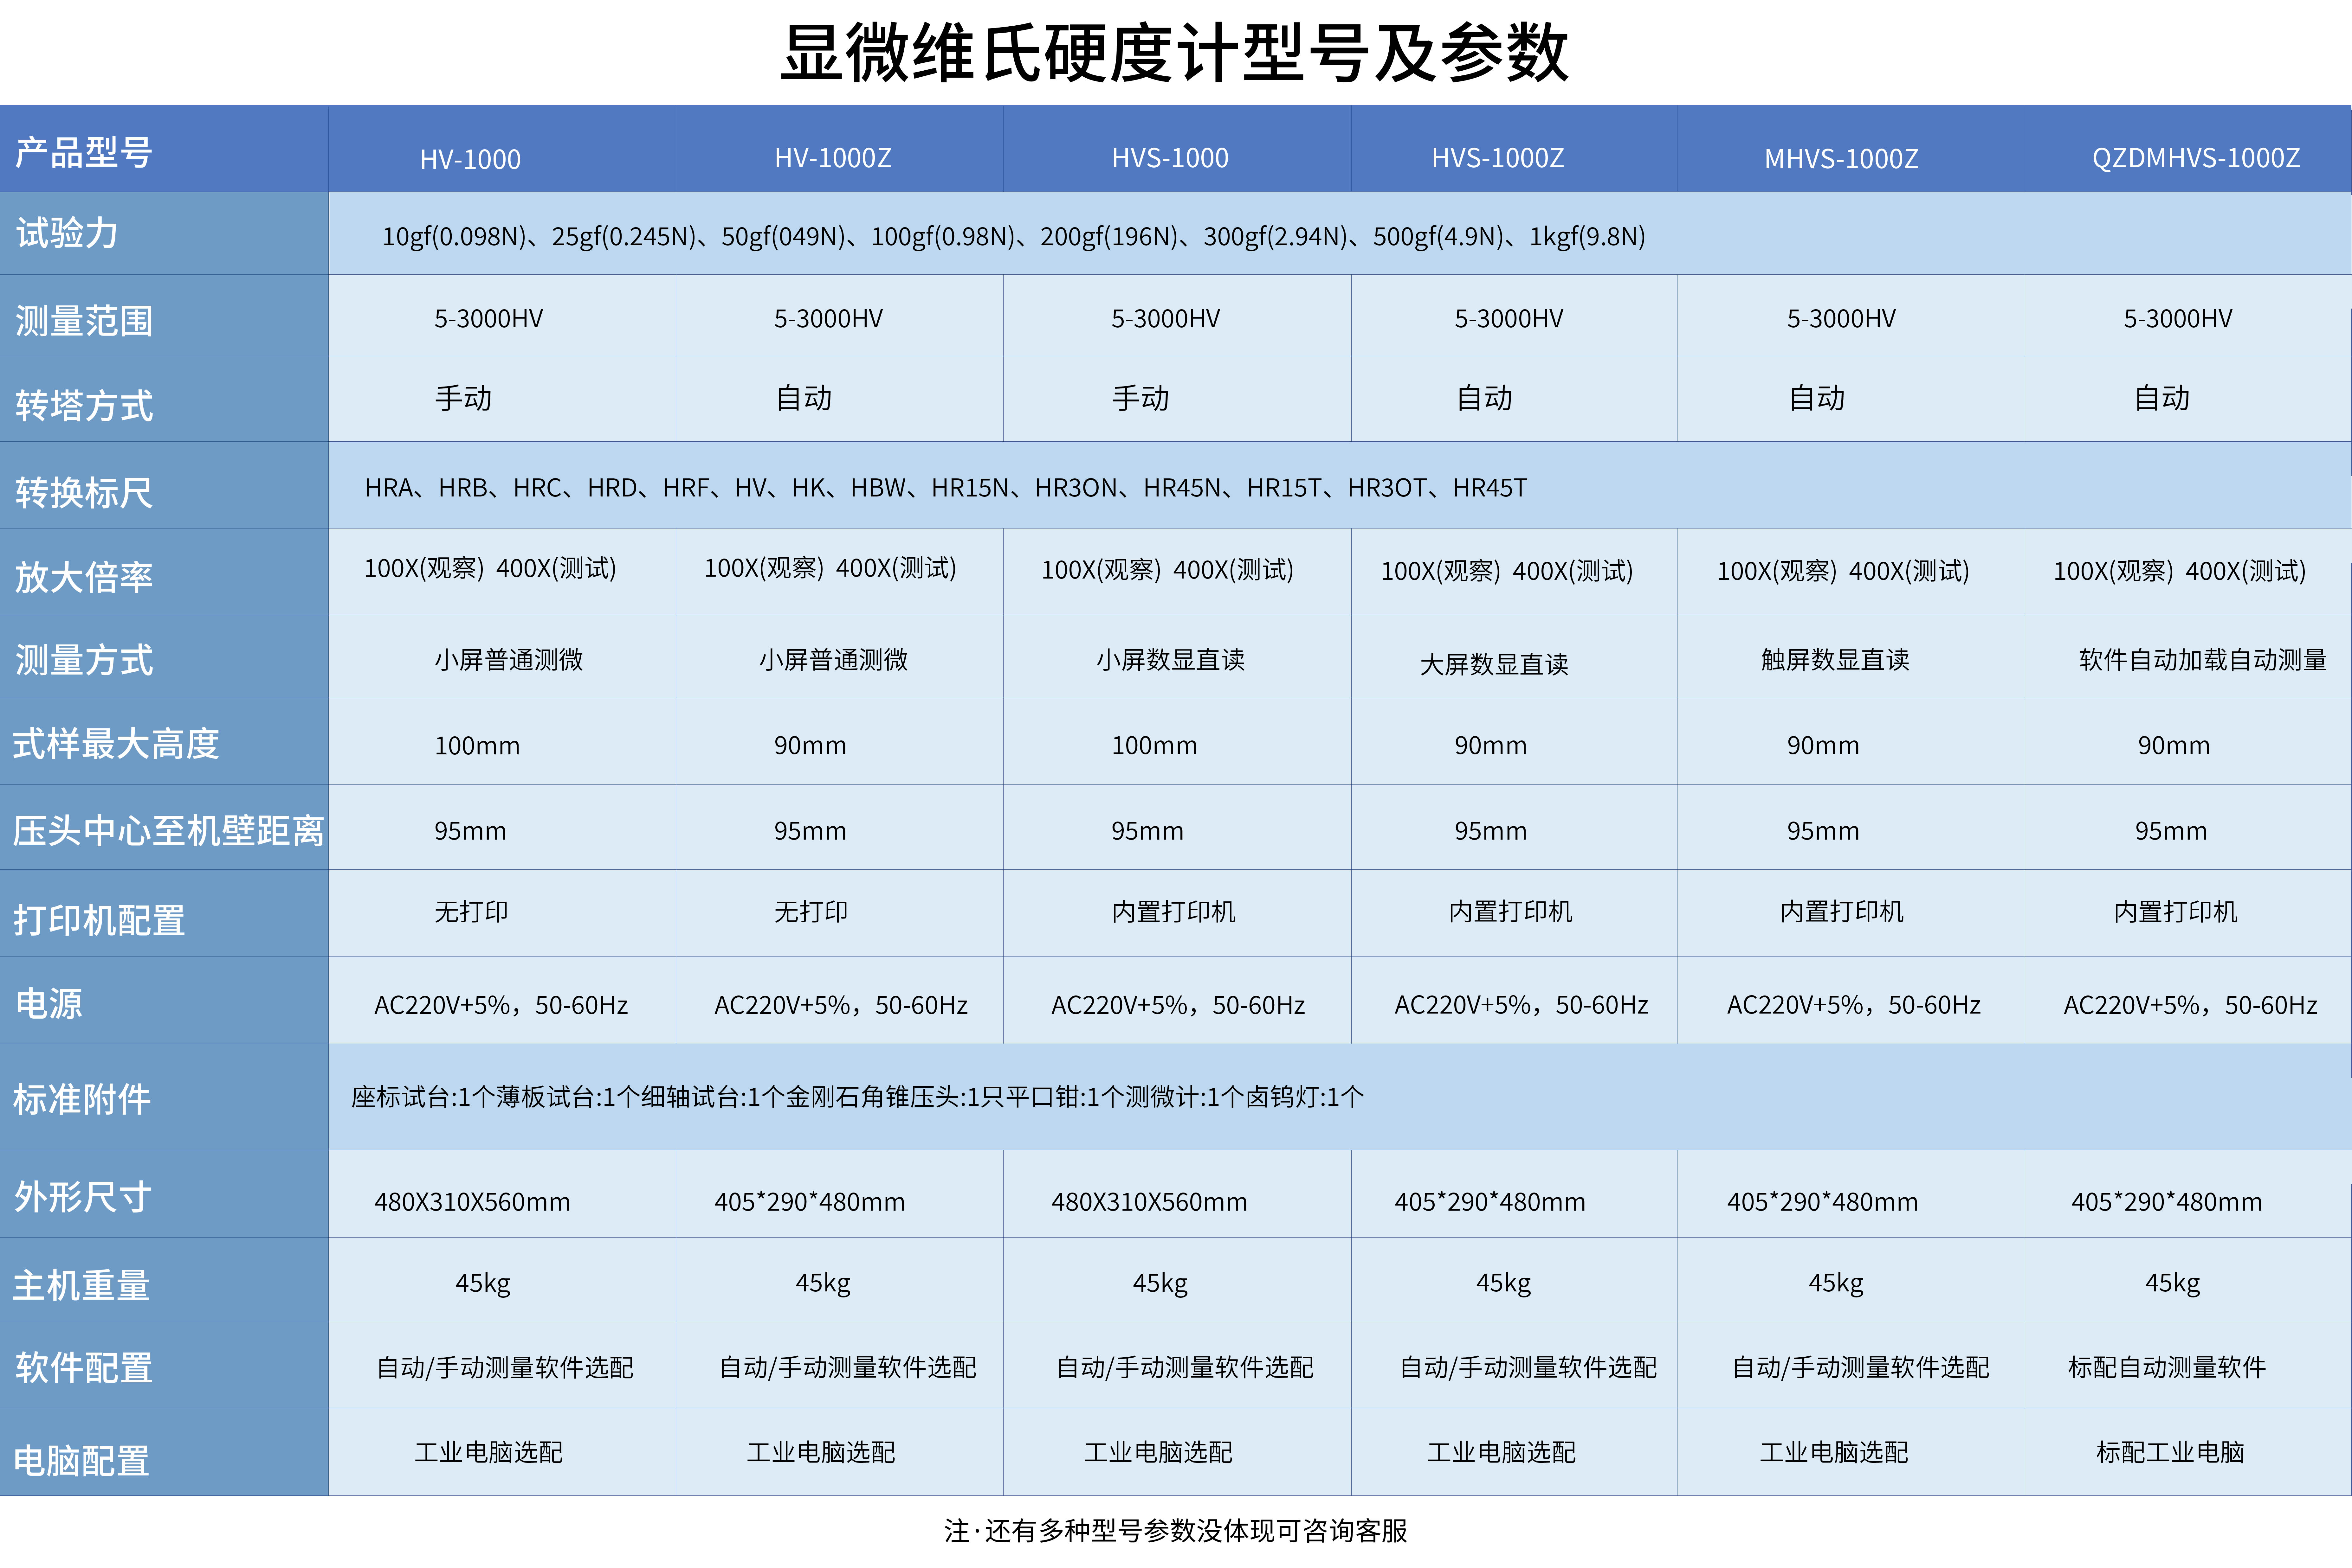Select the 测量范围 row label
Viewport: 2352px width, 1568px height.
coord(84,321)
